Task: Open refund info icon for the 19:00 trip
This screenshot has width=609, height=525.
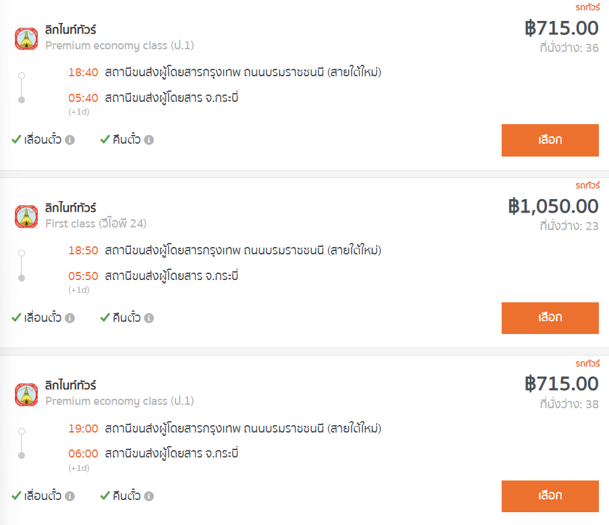Action: [149, 496]
